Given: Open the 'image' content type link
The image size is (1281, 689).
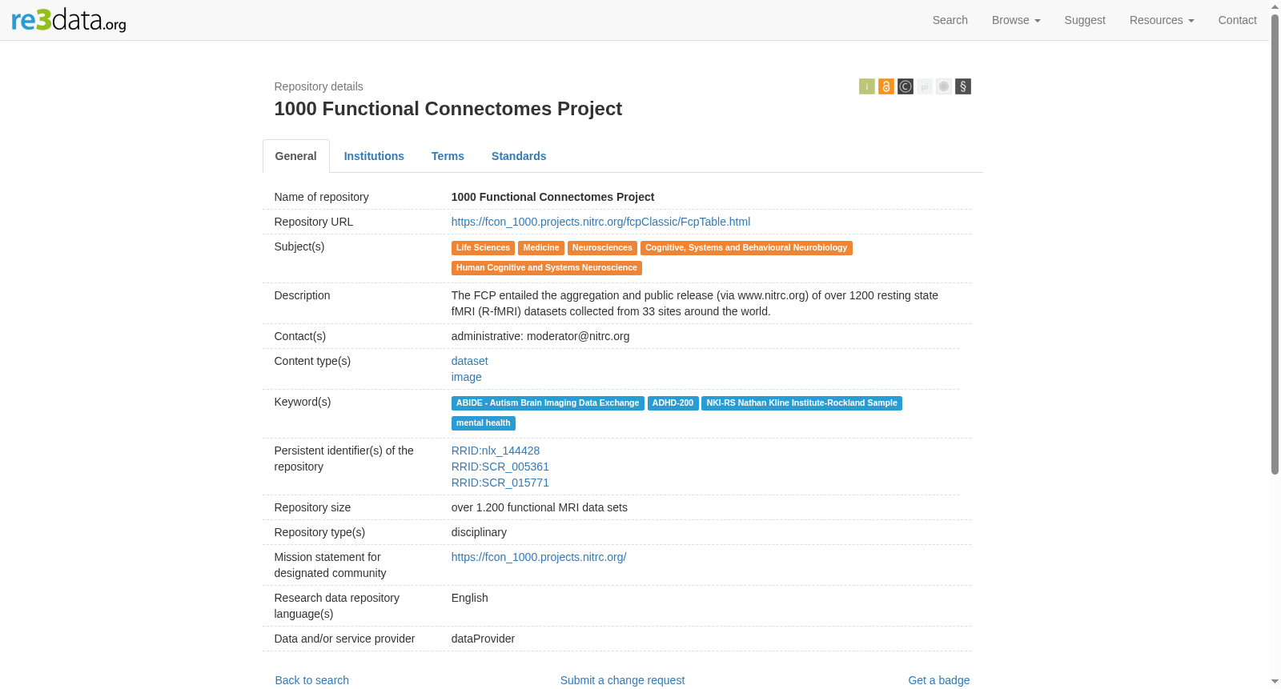Looking at the screenshot, I should point(467,377).
